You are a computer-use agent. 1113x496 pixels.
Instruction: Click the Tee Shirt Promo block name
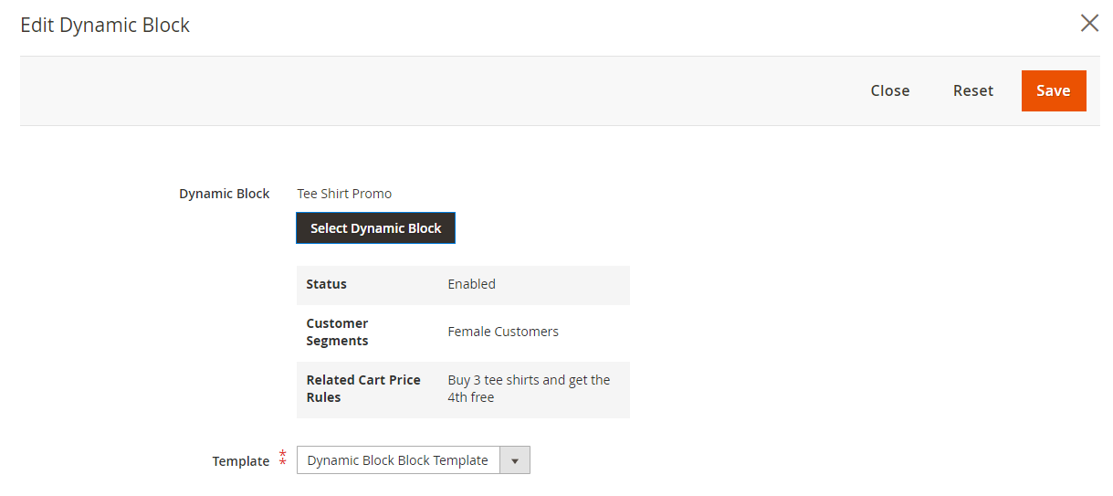click(344, 194)
